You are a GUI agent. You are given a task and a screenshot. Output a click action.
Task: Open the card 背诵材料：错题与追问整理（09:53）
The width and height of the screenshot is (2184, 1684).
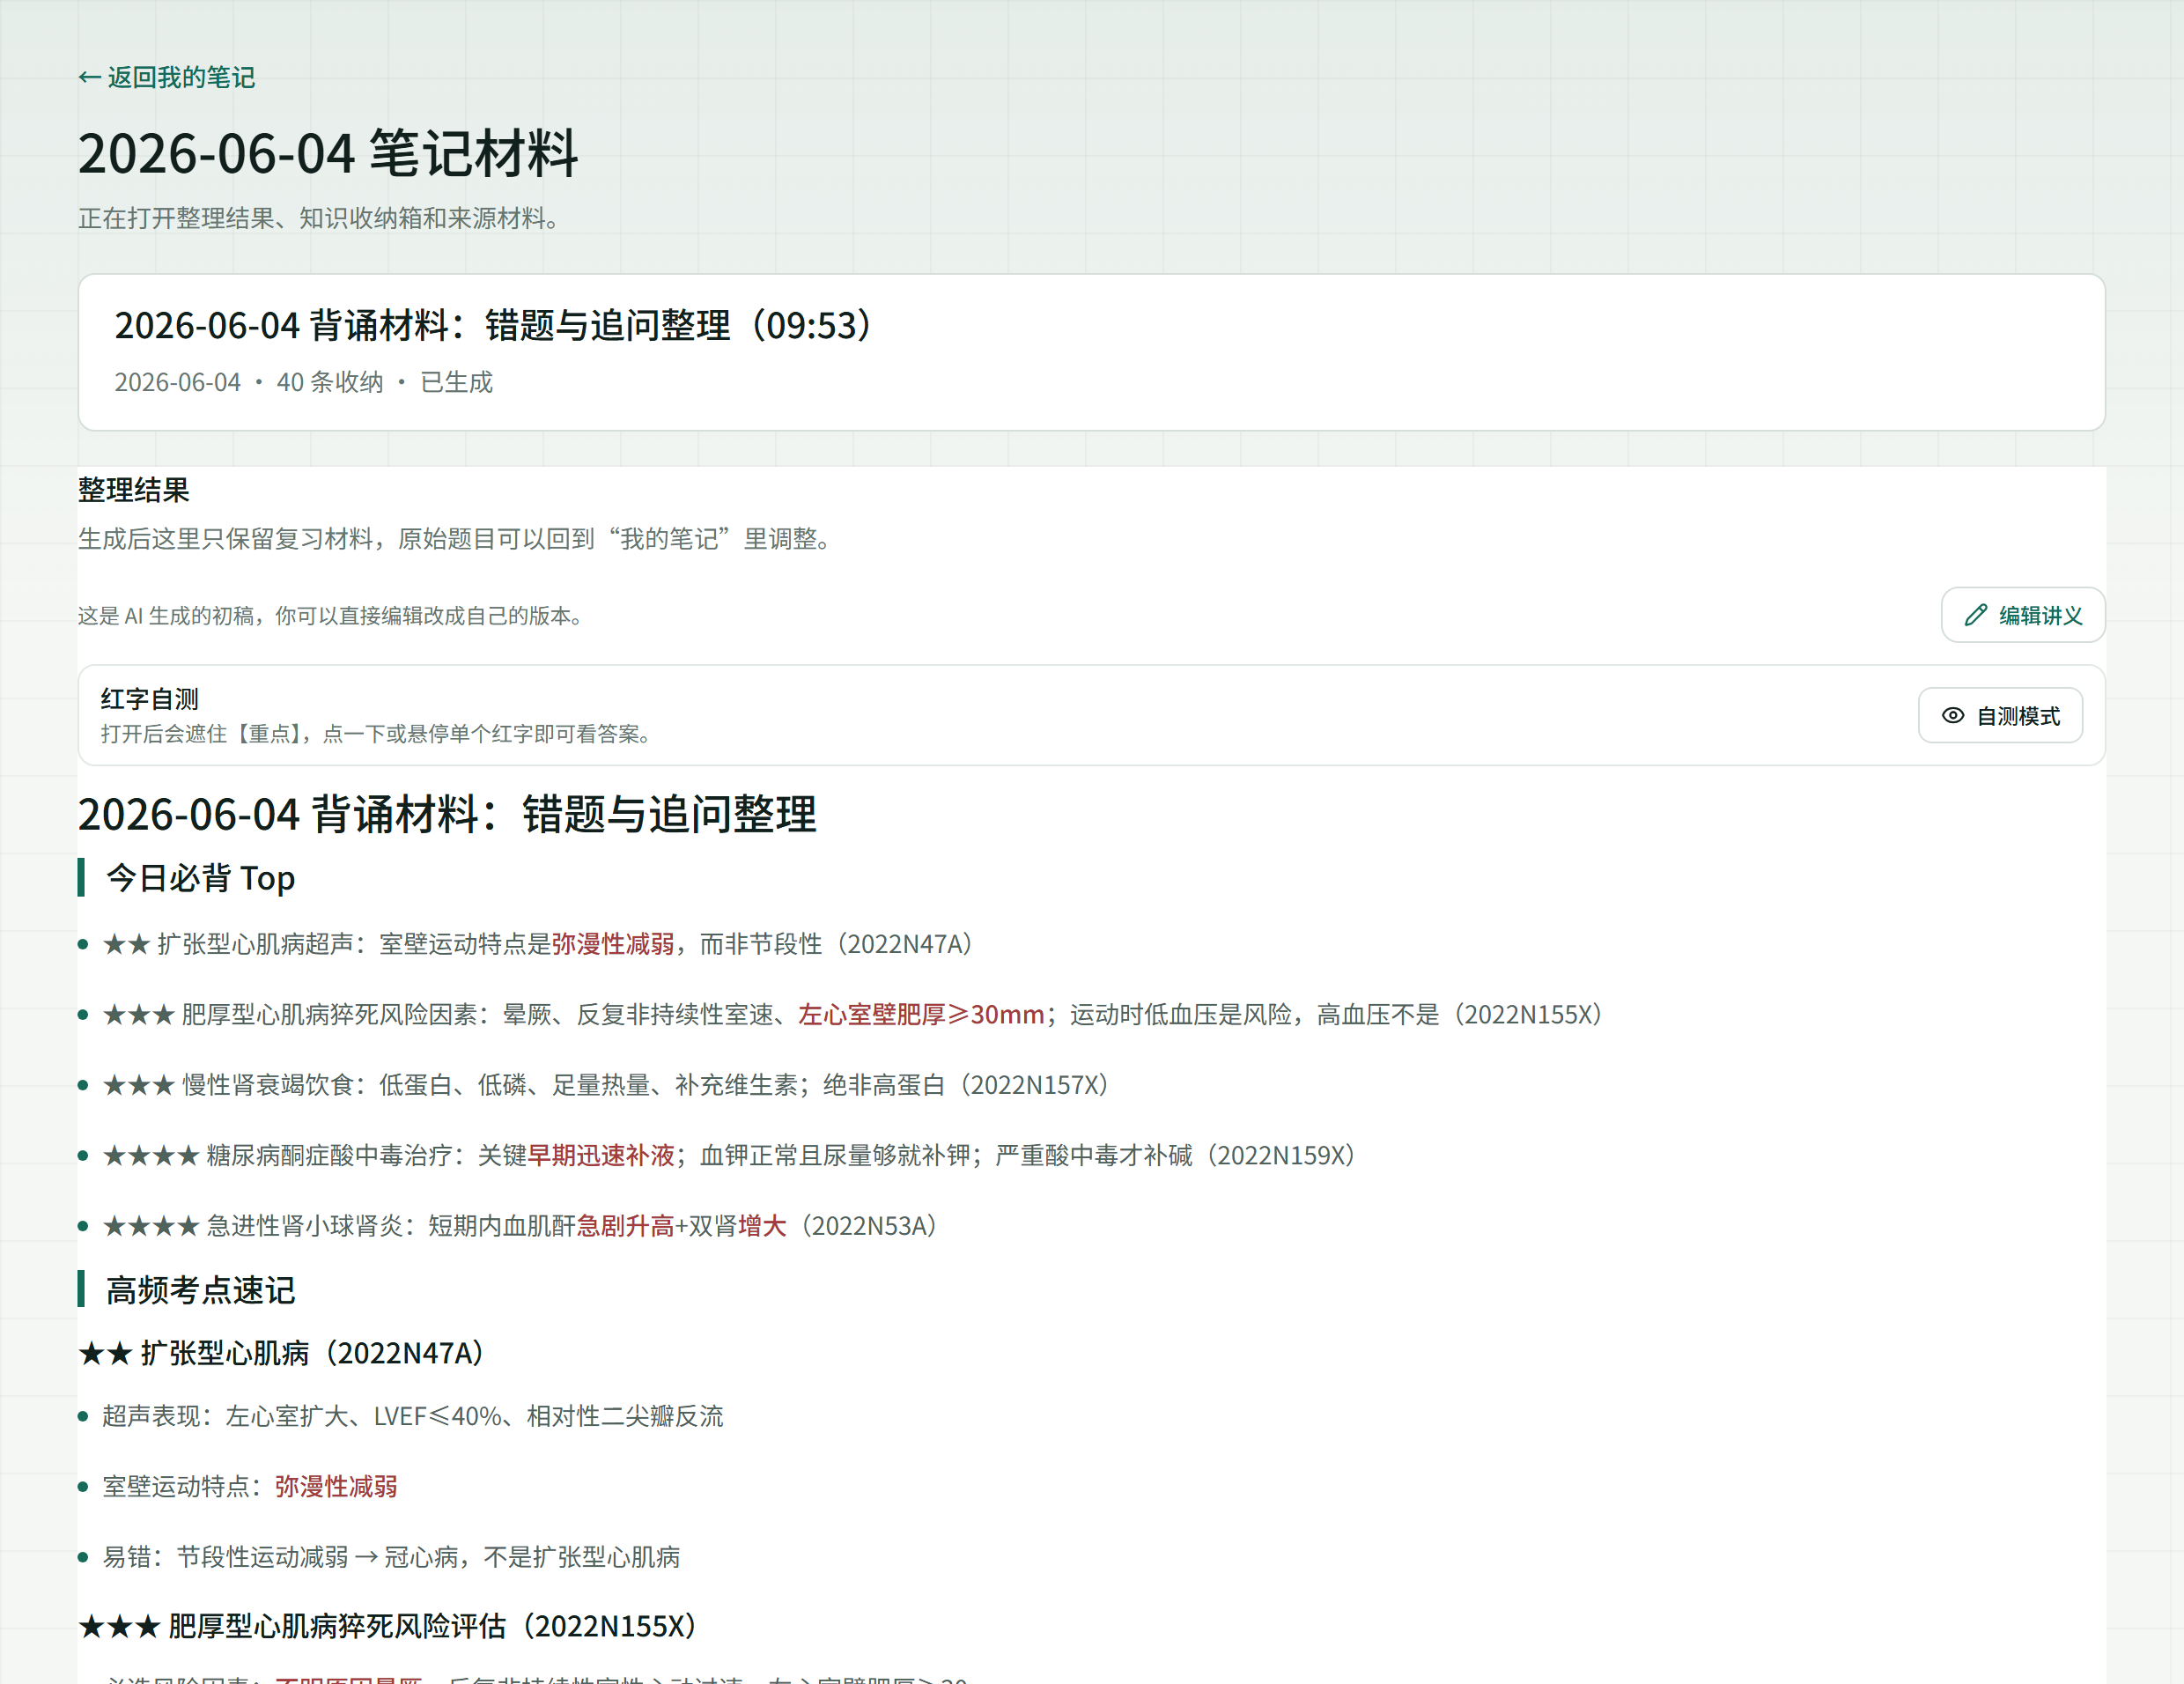tap(1092, 352)
